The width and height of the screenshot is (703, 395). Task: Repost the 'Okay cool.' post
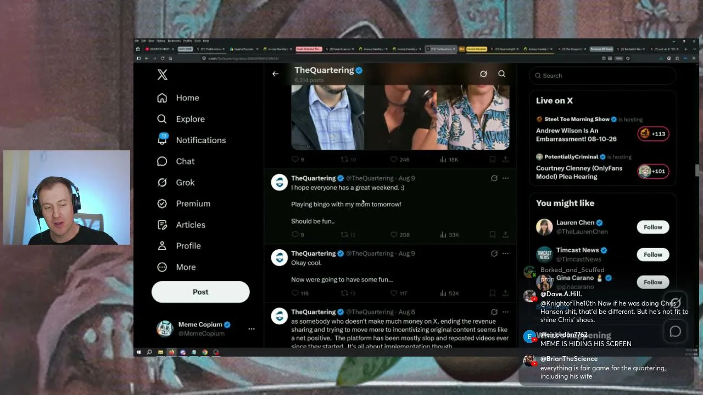click(x=348, y=294)
